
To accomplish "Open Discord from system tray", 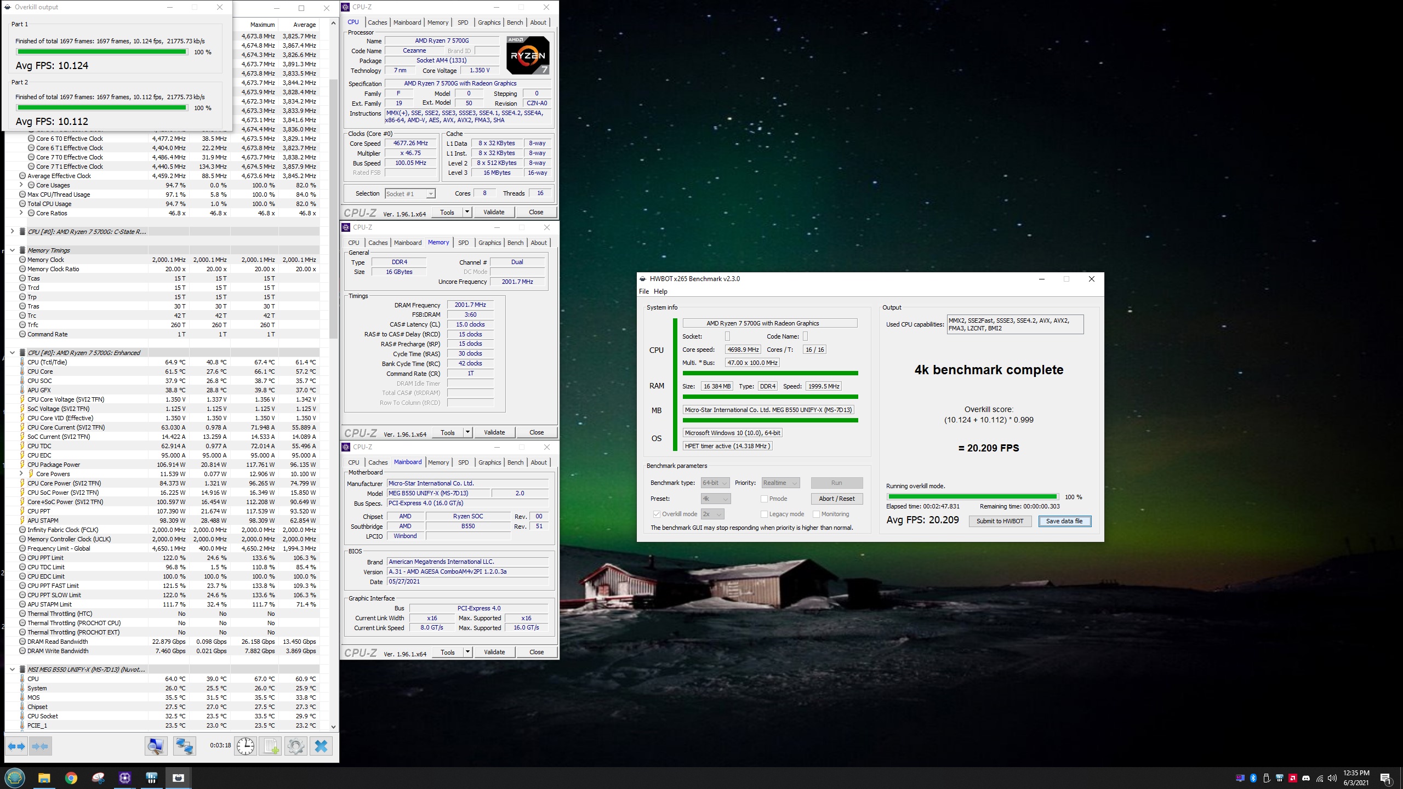I will point(1306,778).
